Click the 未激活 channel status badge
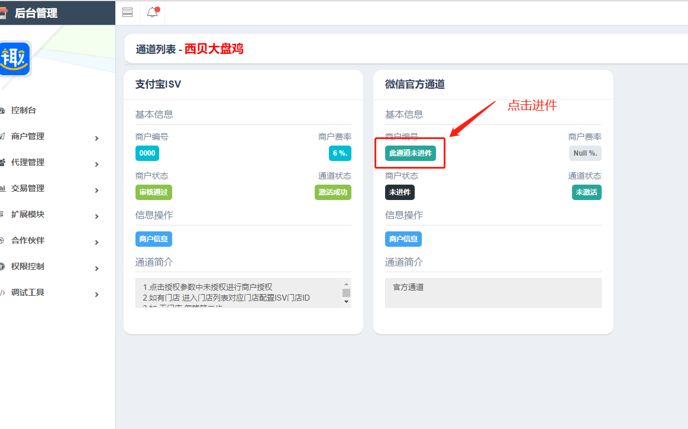Screen dimensions: 688x429 click(x=587, y=192)
